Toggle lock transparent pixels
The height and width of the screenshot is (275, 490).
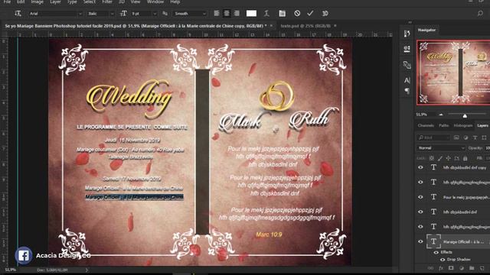(x=432, y=158)
